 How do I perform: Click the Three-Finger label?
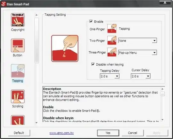(97, 53)
